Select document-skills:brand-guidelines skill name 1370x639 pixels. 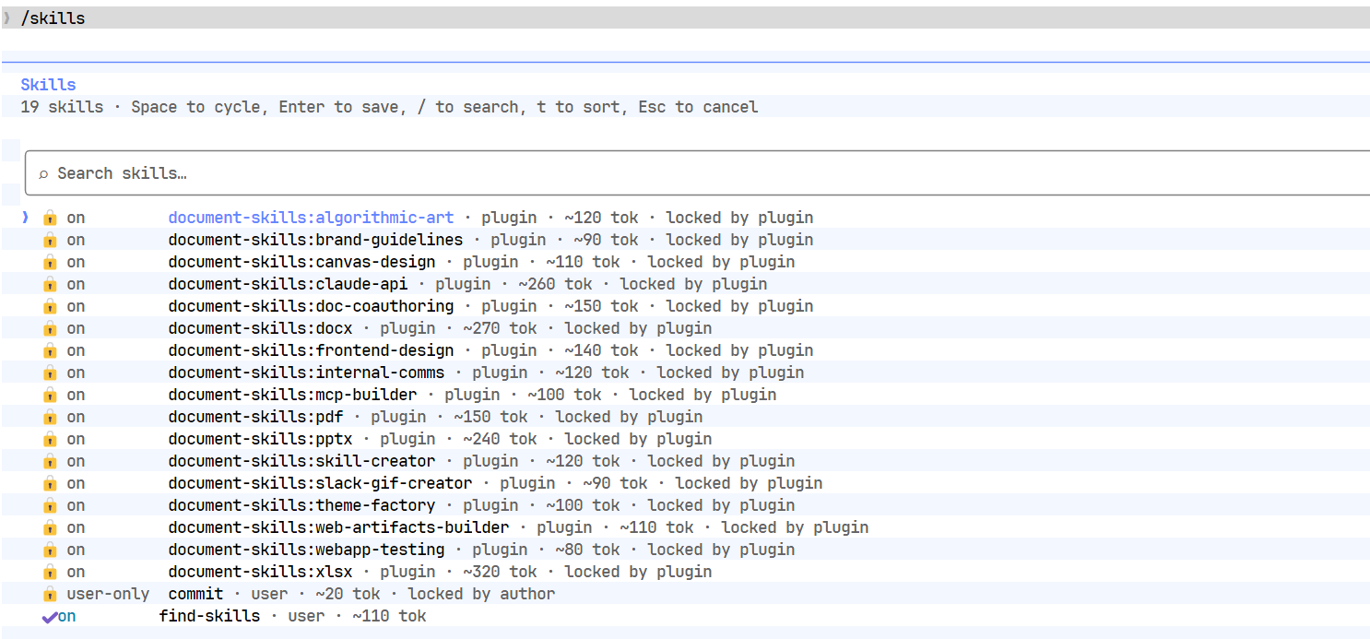(315, 240)
